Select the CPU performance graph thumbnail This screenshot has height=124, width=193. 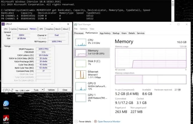[x=81, y=42]
